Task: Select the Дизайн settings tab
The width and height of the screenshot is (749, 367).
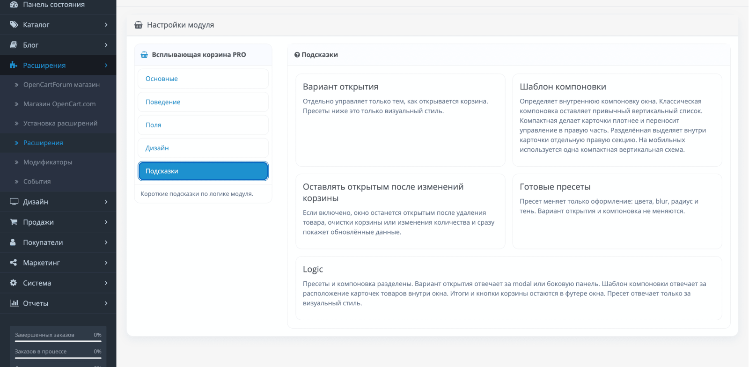Action: point(203,148)
